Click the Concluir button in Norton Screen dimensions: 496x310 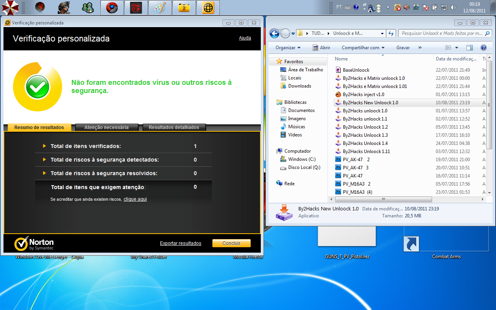click(x=231, y=243)
